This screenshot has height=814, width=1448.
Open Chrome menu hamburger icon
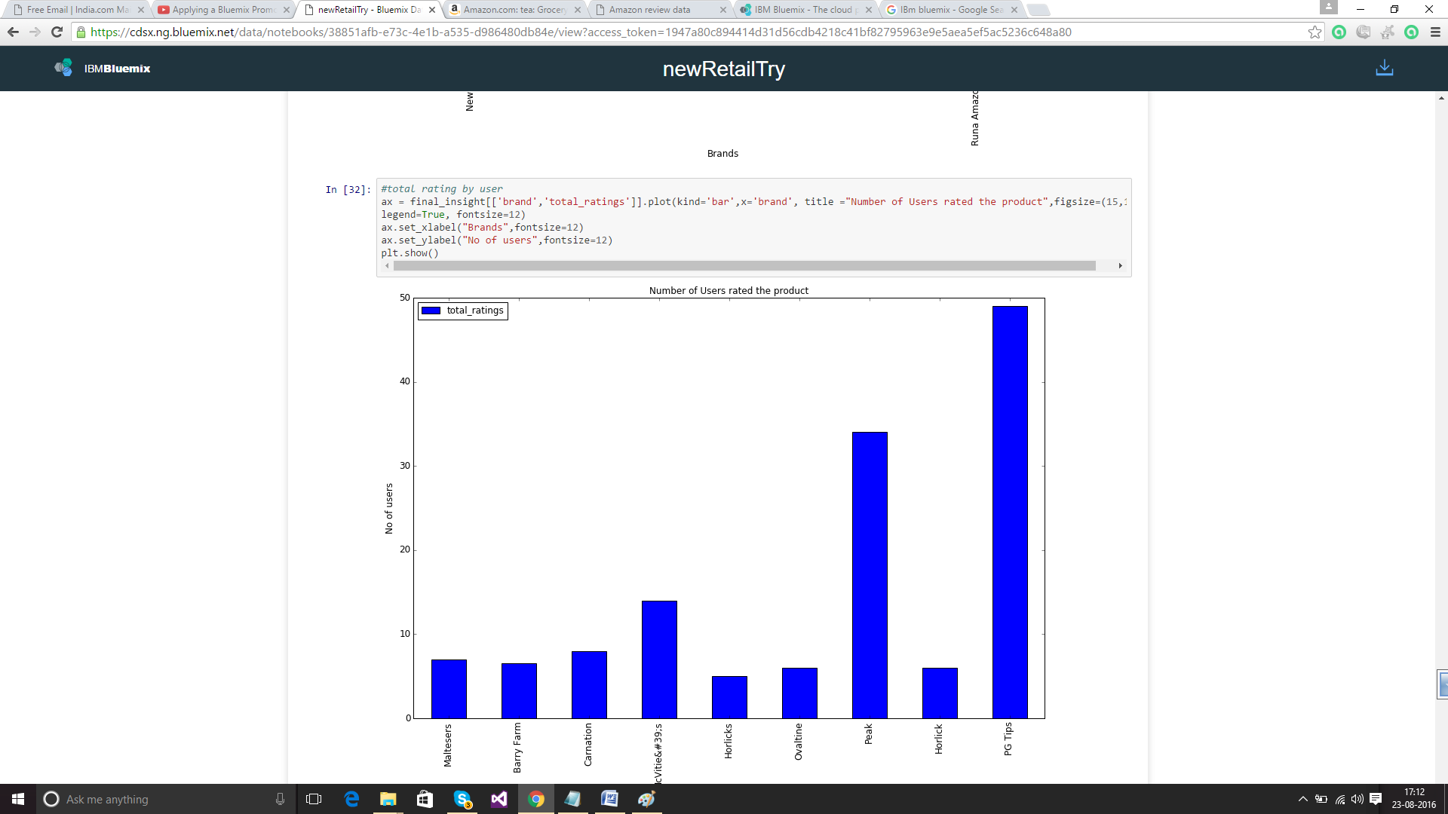pos(1435,32)
